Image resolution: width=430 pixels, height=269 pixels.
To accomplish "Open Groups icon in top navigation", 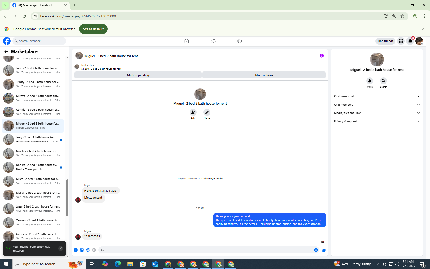I will [240, 41].
